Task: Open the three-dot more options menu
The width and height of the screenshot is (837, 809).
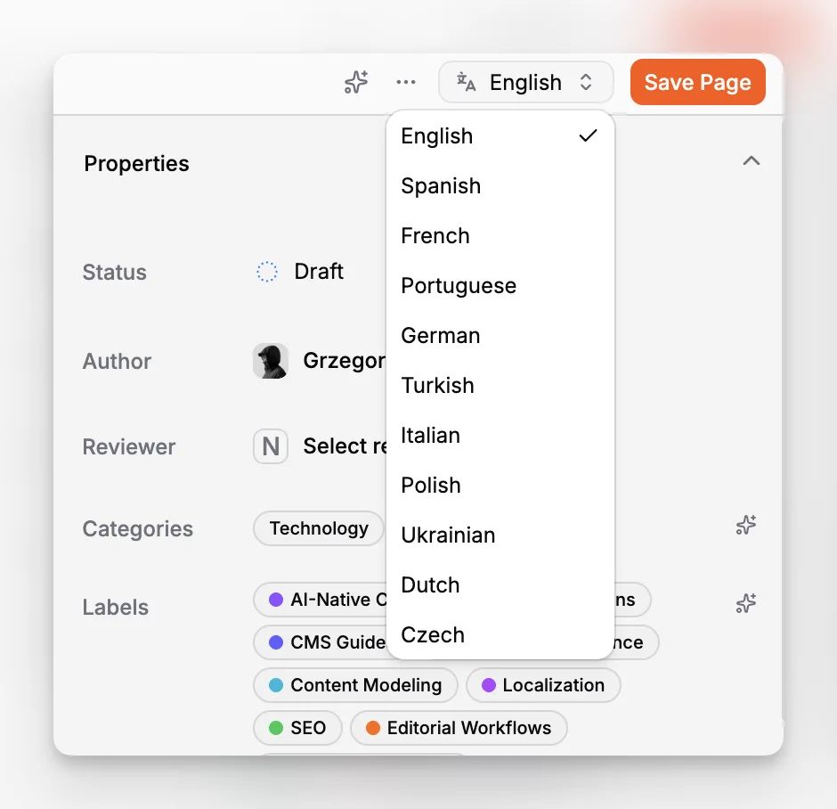Action: 406,82
